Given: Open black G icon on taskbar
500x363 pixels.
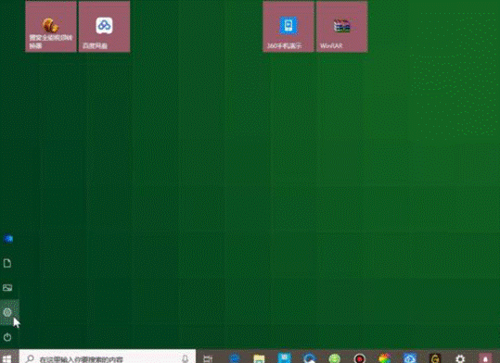Looking at the screenshot, I should pos(435,359).
